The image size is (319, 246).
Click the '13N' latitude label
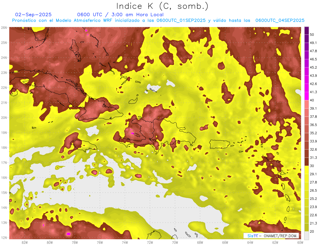4,222
